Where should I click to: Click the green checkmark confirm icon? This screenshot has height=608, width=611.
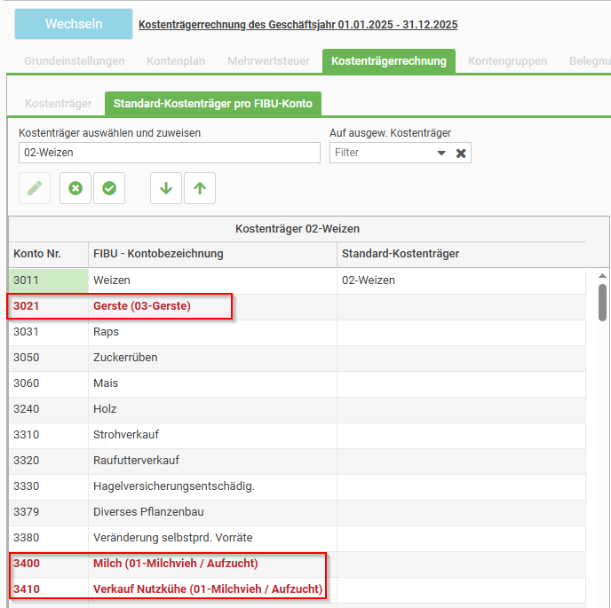[x=109, y=188]
